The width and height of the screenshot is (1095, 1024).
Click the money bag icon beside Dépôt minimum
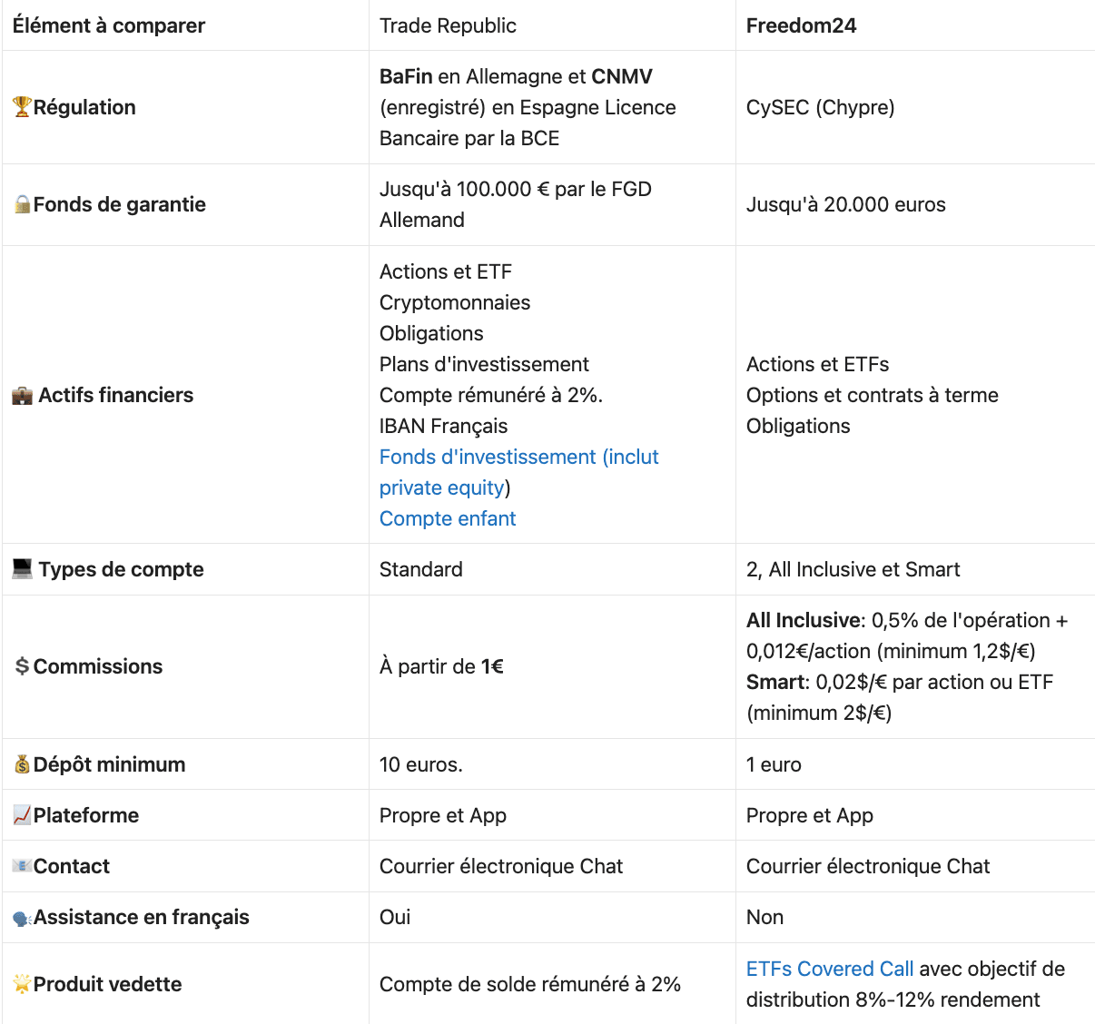pyautogui.click(x=22, y=764)
